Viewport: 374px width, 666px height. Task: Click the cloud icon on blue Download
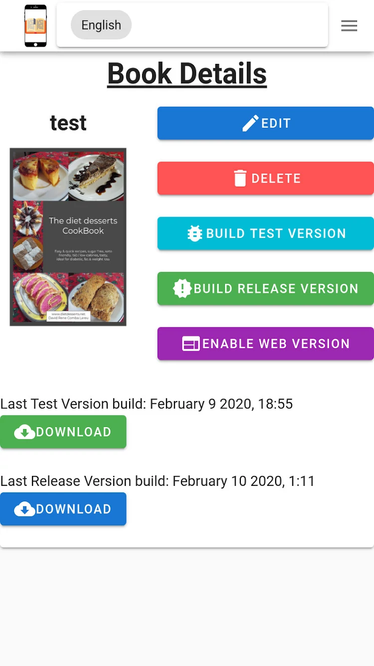24,509
